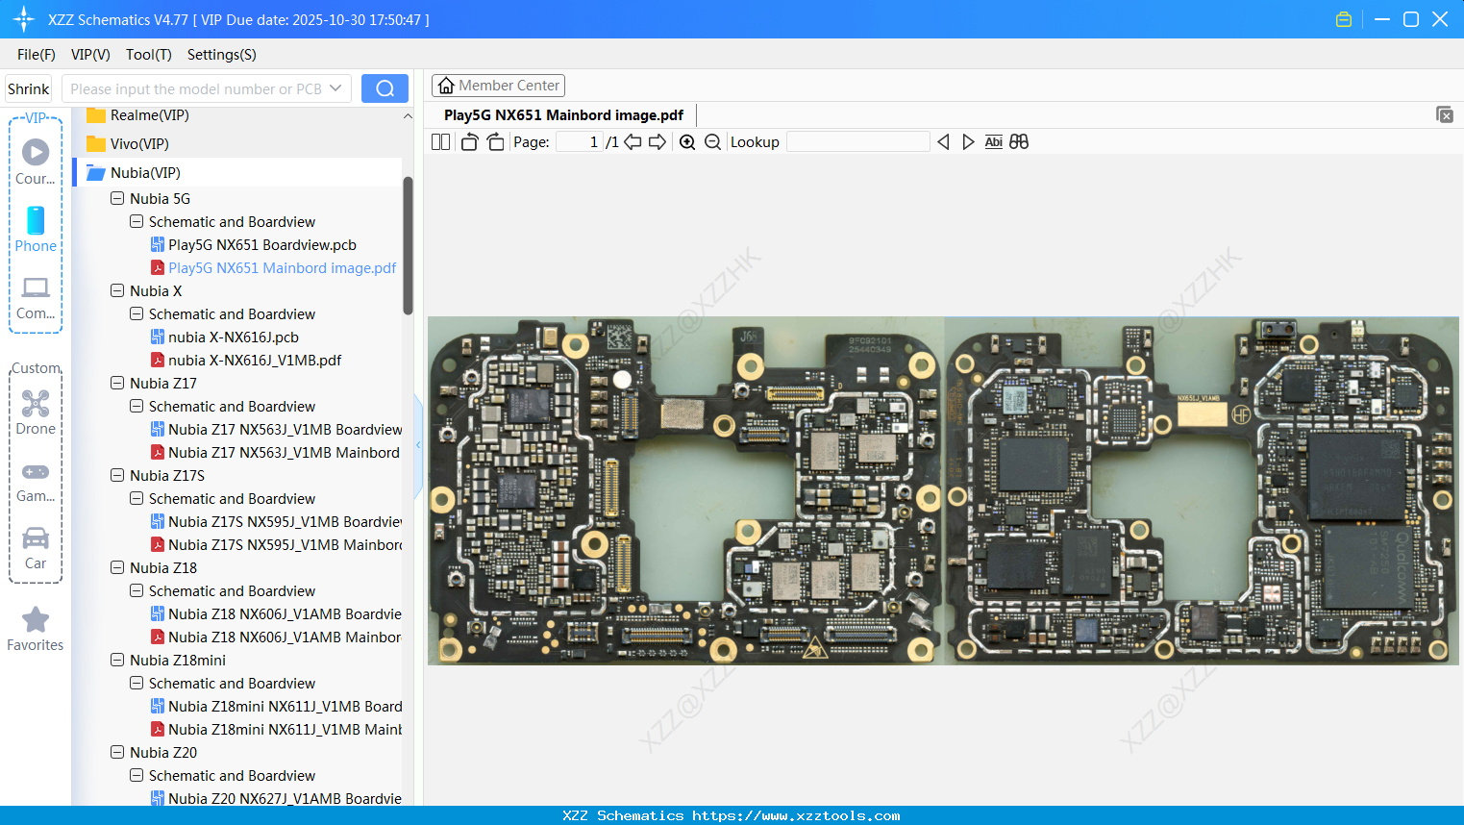
Task: Rotate the PDF clockwise
Action: (495, 141)
